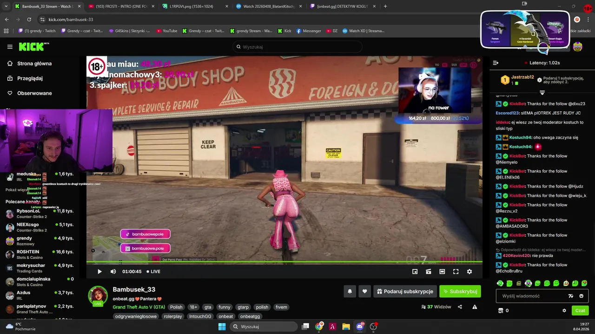Switch the player to fullscreen
The width and height of the screenshot is (595, 334).
pyautogui.click(x=456, y=271)
